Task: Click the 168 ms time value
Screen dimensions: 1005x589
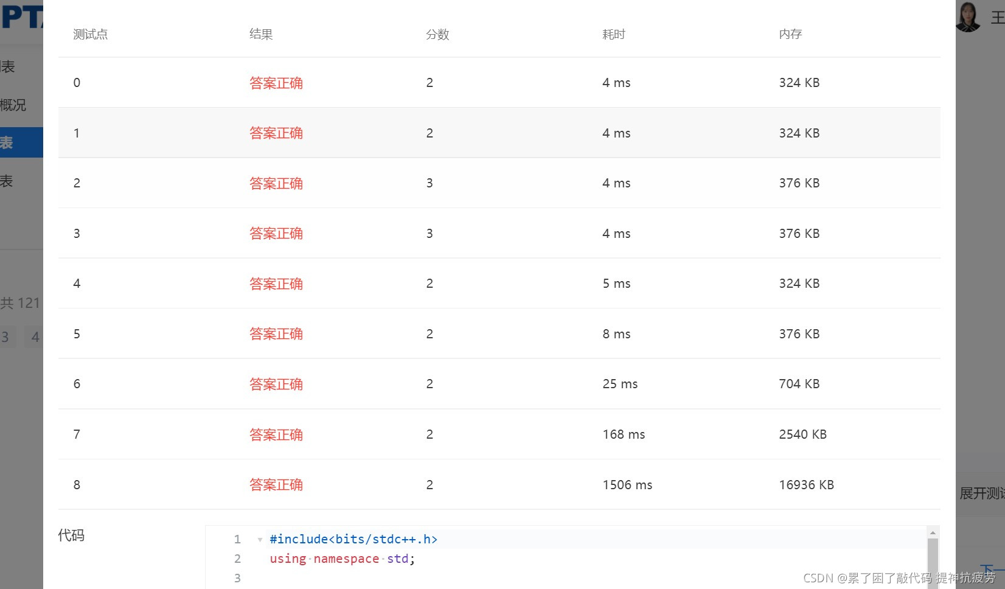Action: (624, 434)
